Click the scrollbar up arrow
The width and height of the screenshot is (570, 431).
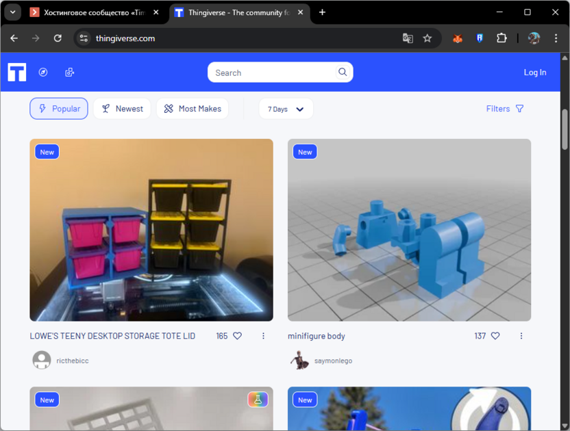point(565,57)
